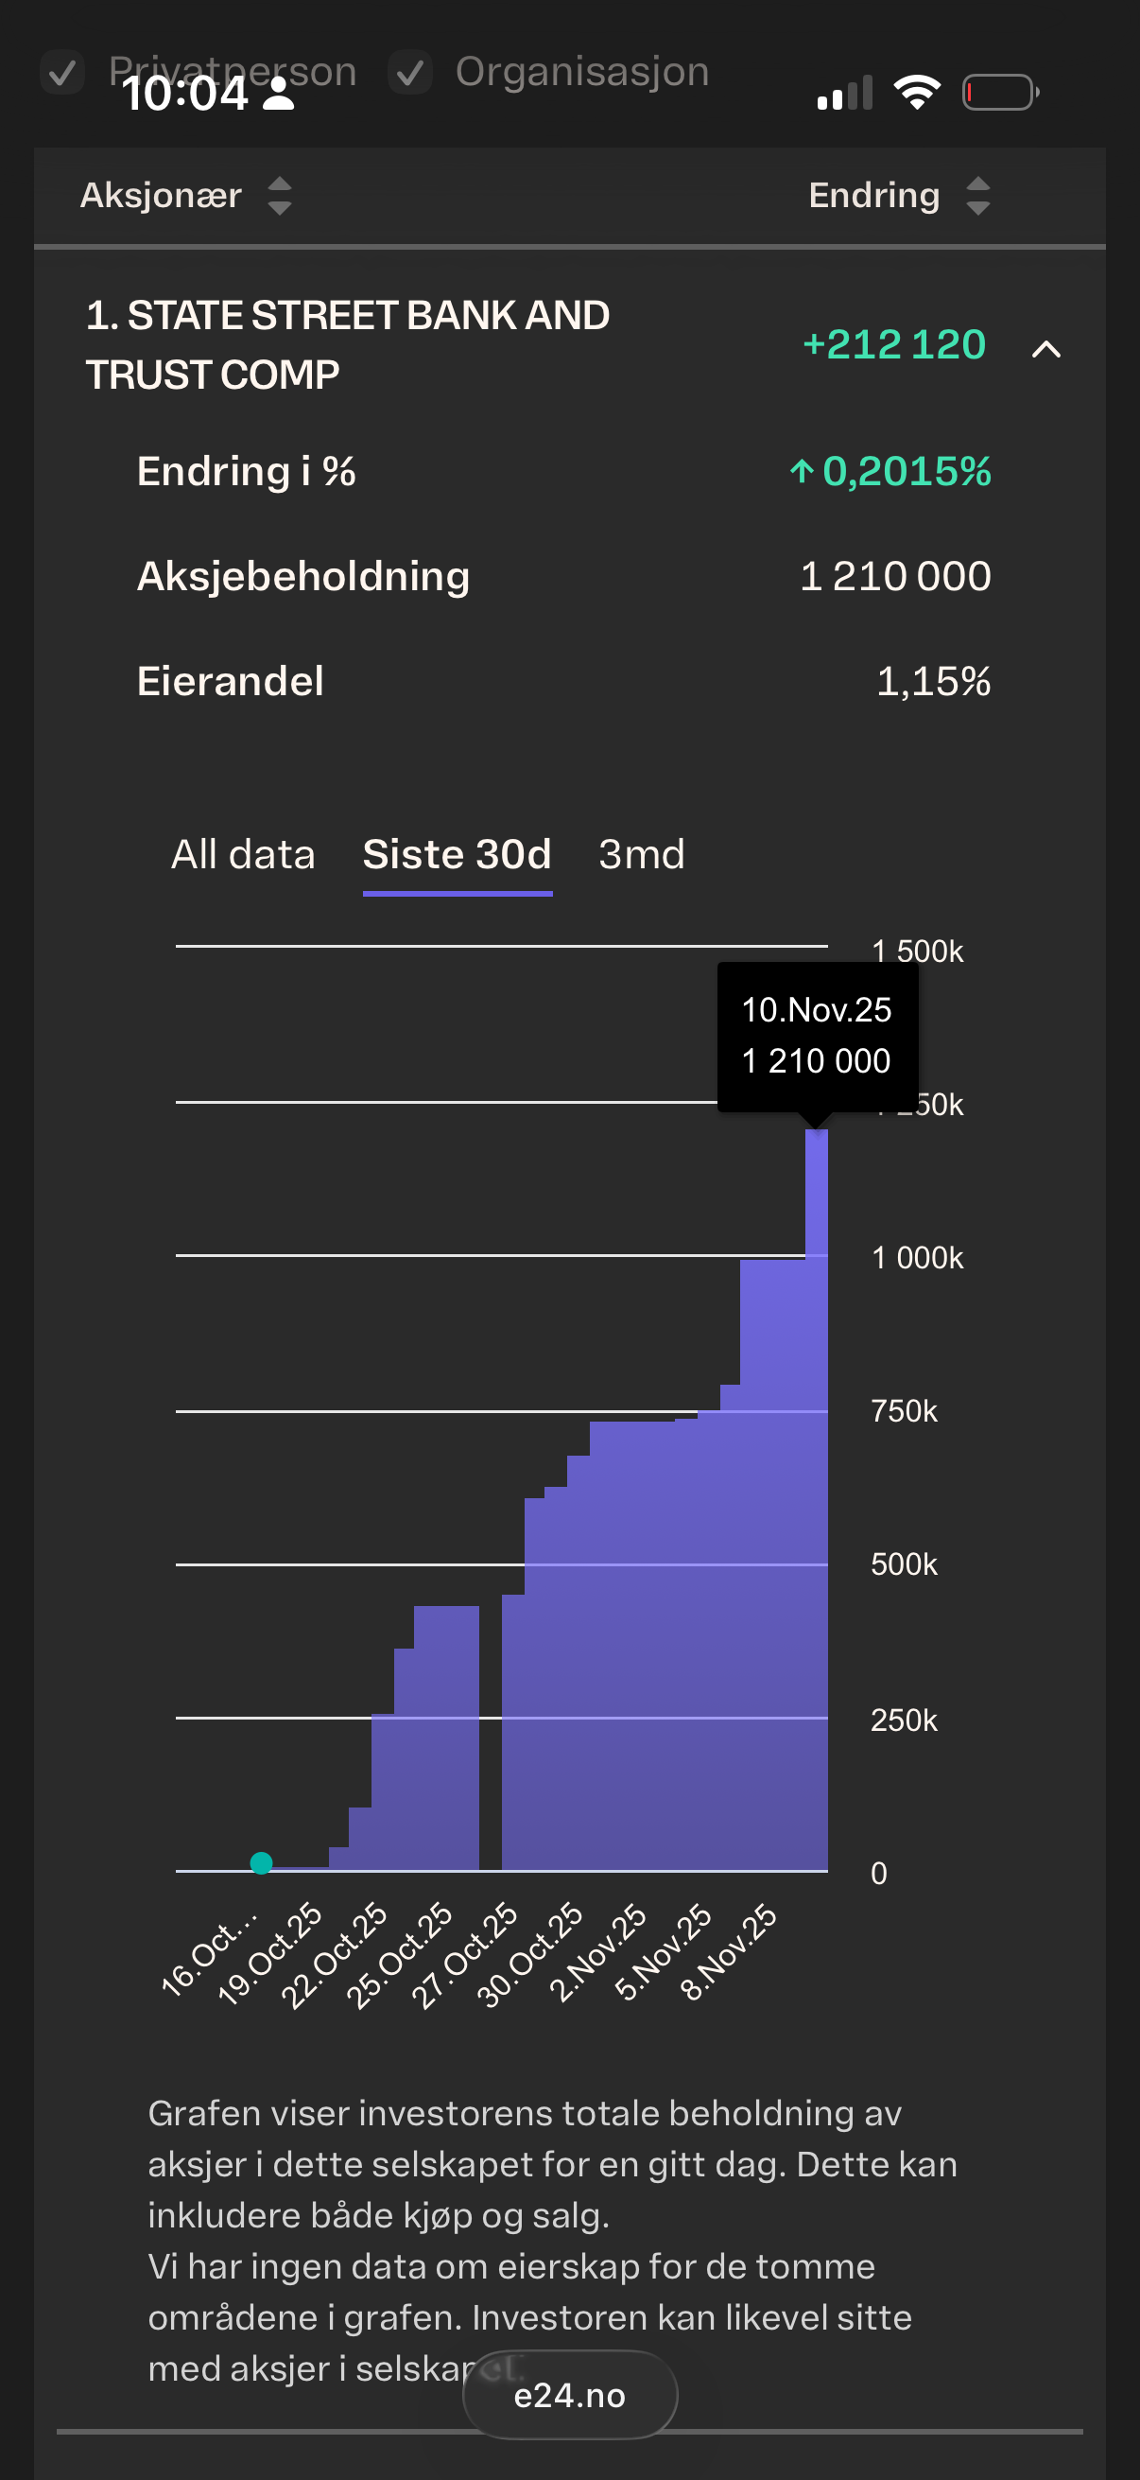Sort by Endring column arrows
The image size is (1140, 2480).
click(977, 196)
